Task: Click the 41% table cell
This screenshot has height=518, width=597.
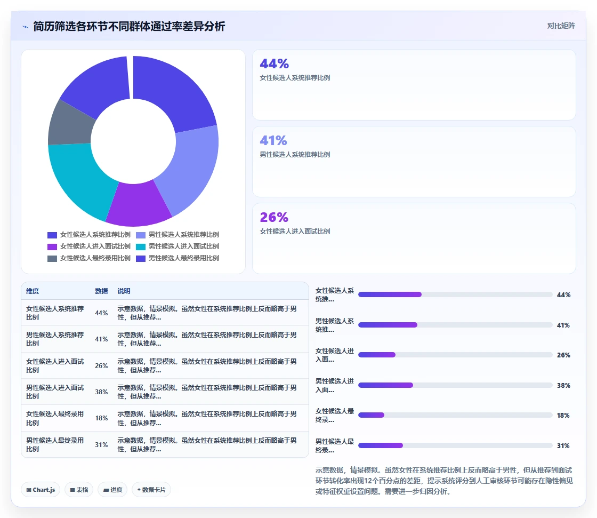Action: pos(101,339)
